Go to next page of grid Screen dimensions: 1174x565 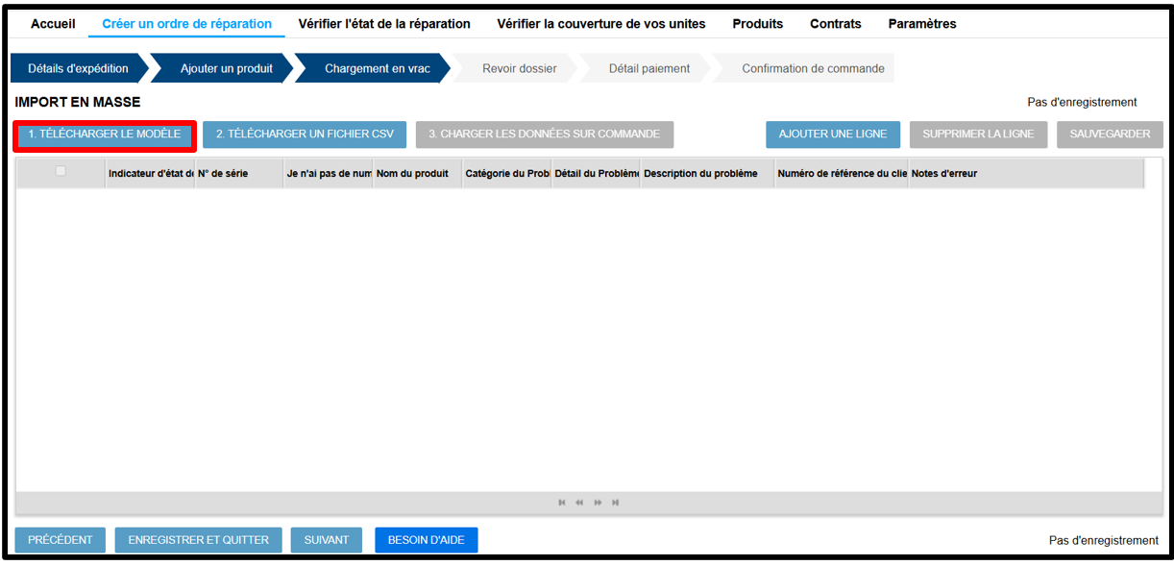(598, 503)
